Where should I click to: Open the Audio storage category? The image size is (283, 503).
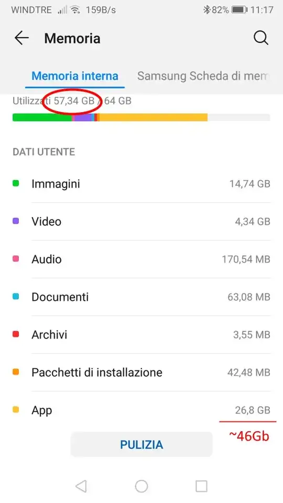click(x=141, y=259)
